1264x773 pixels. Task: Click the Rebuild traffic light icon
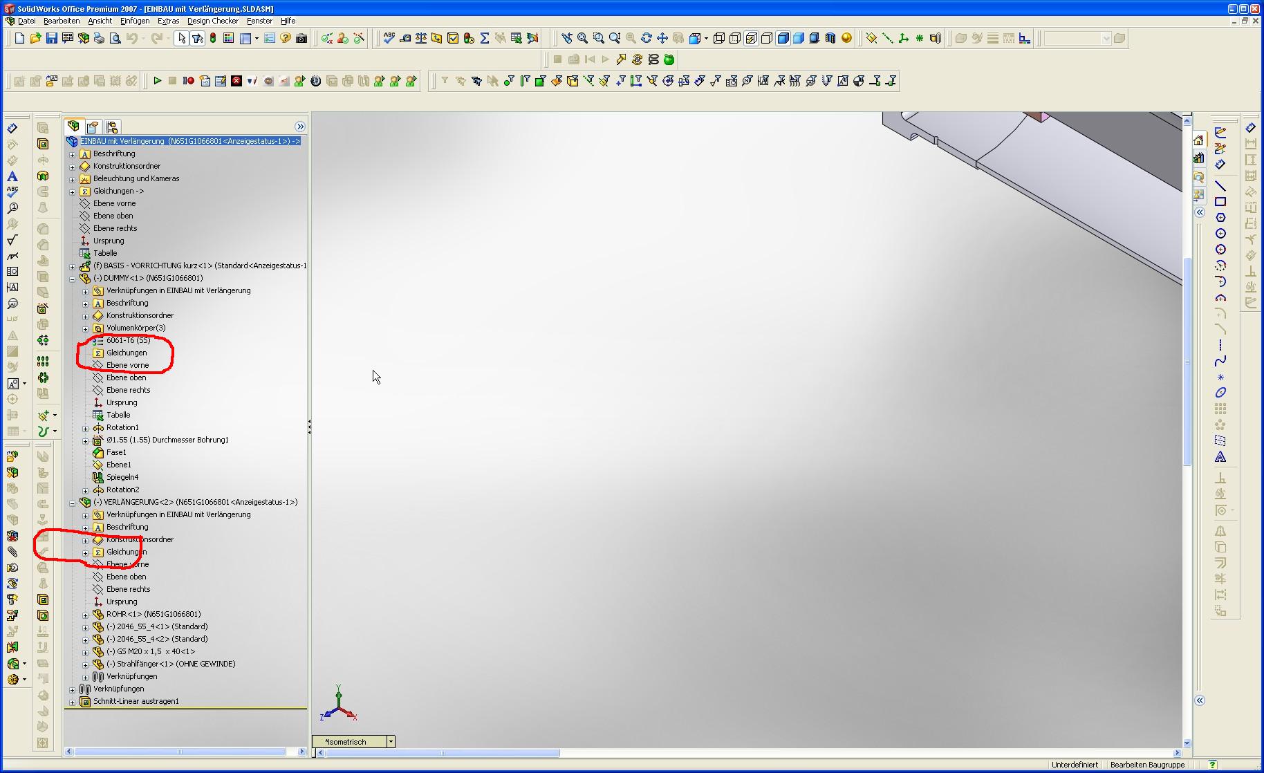(213, 39)
